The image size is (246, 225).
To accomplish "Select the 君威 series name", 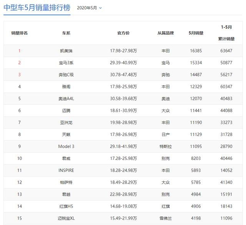I will [x=66, y=158].
